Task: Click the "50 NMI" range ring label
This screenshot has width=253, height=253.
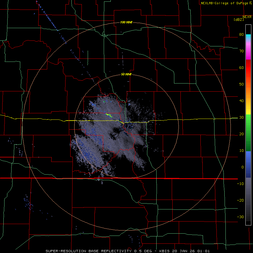Action: (x=126, y=74)
